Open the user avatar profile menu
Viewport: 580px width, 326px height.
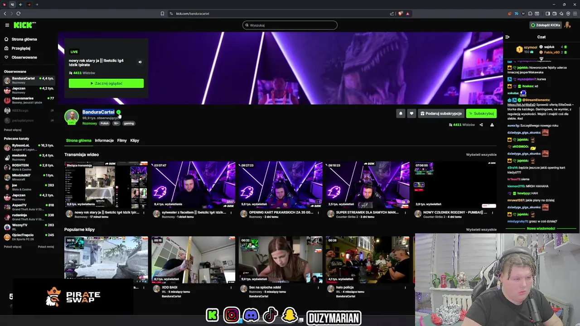(567, 25)
